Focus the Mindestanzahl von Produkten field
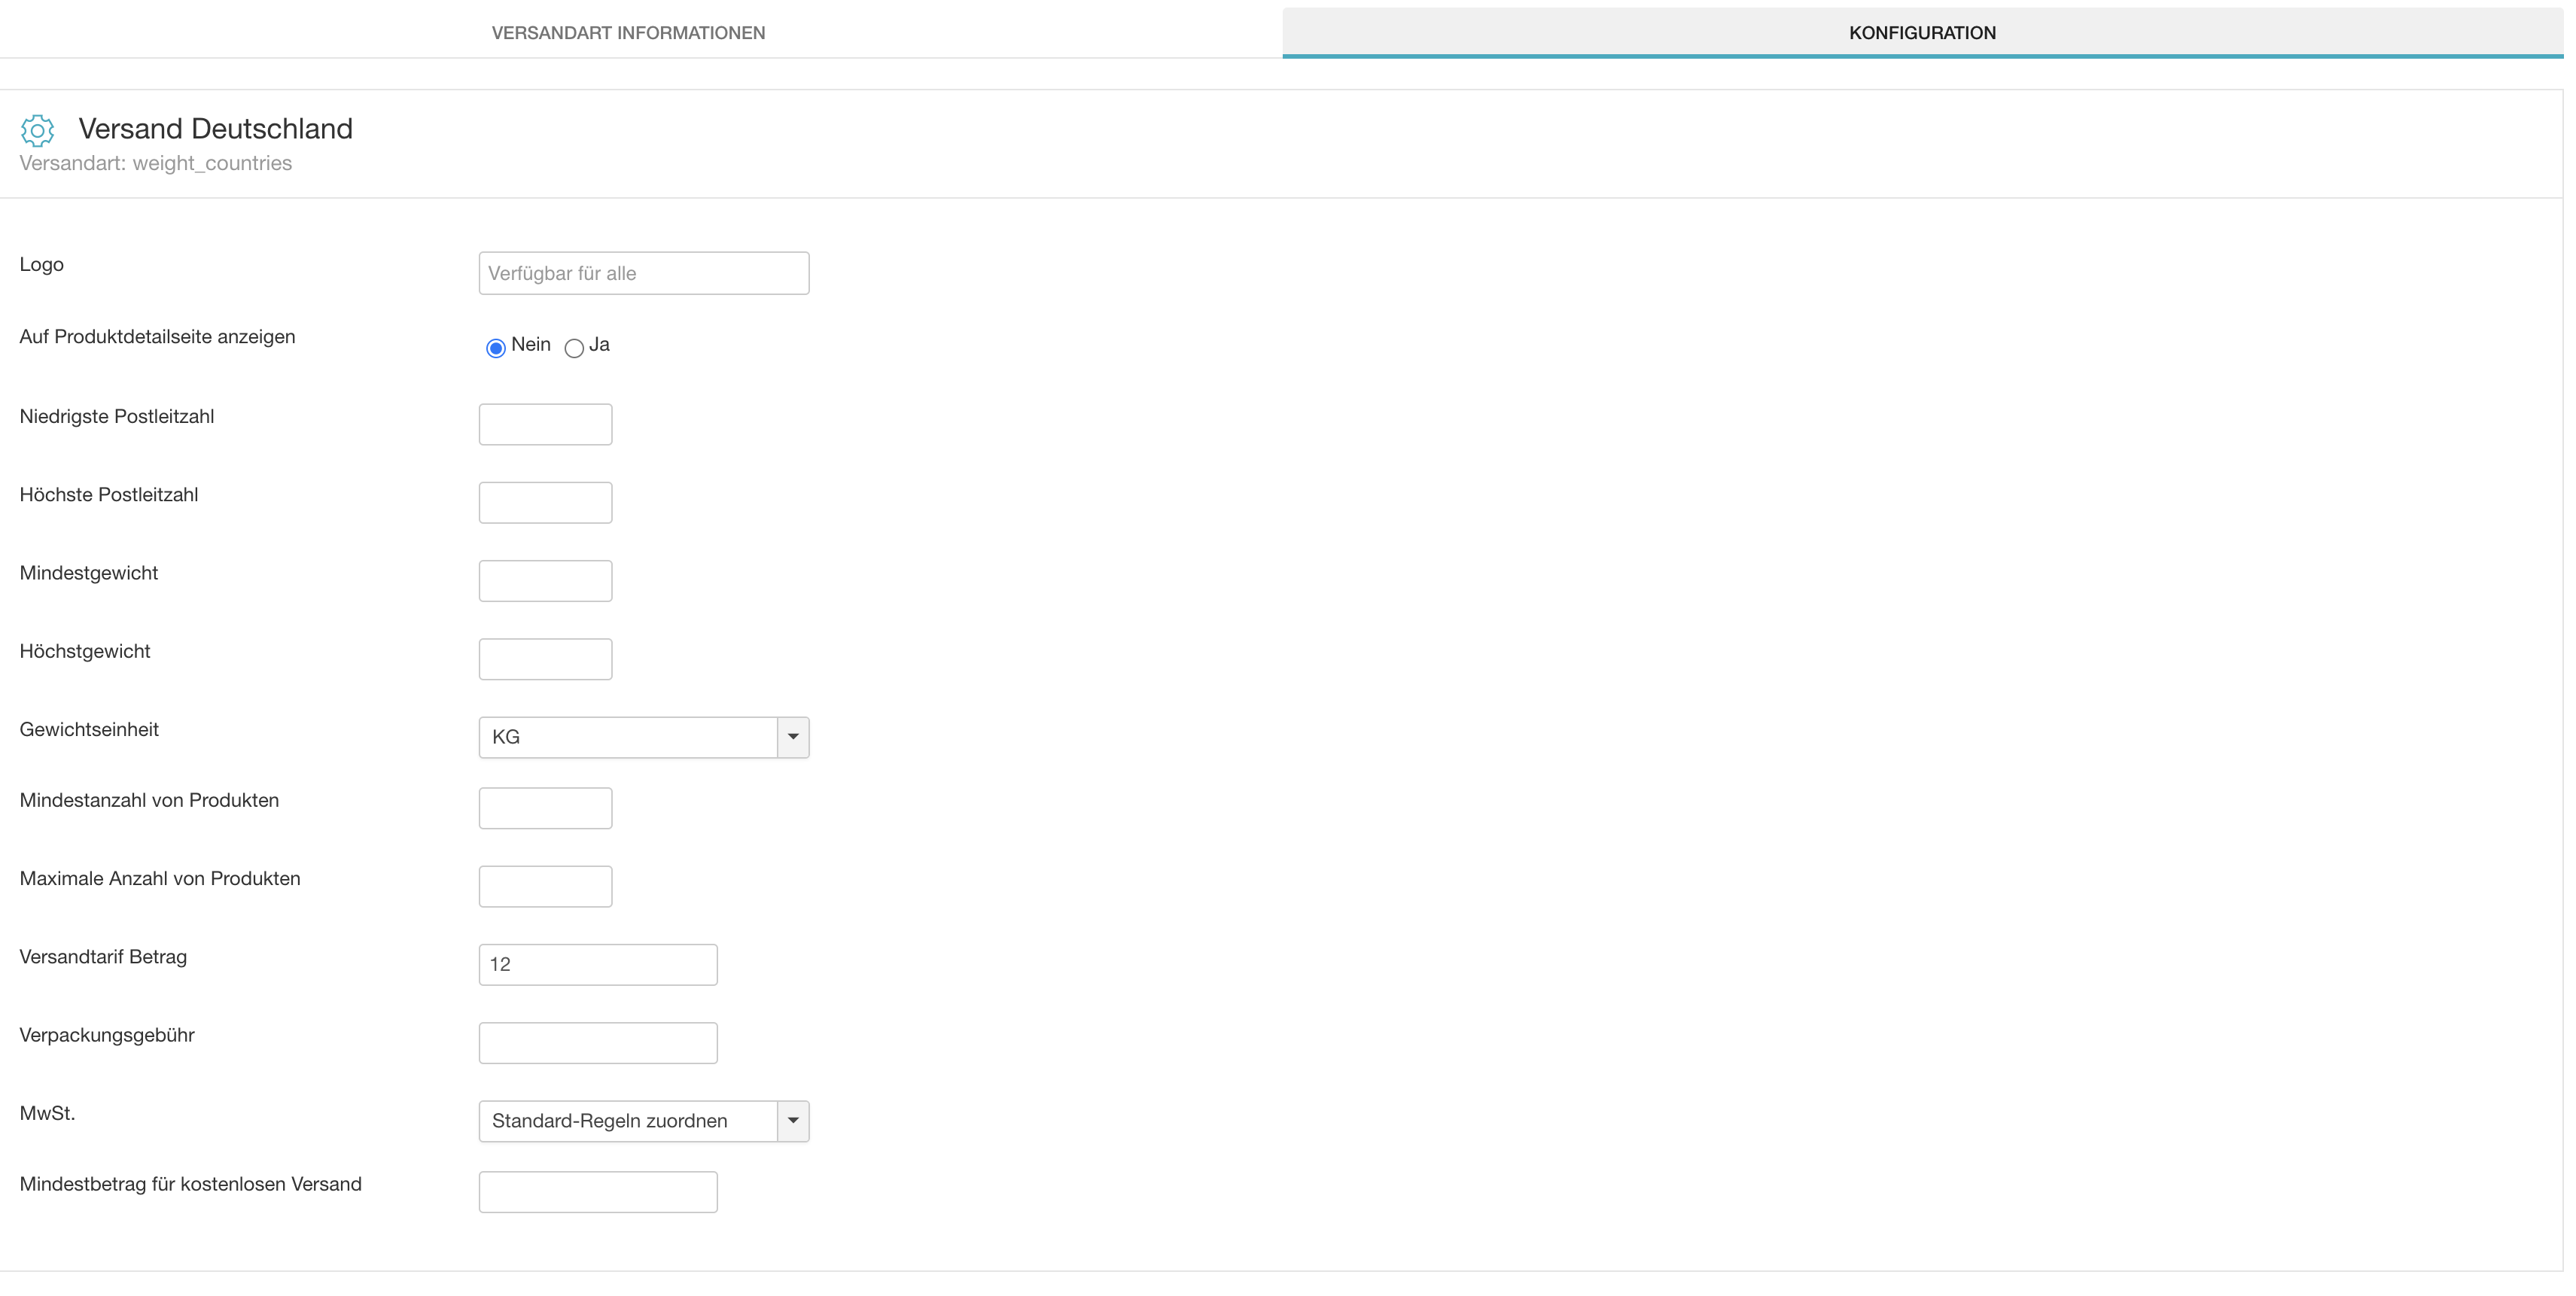Image resolution: width=2576 pixels, height=1296 pixels. pyautogui.click(x=545, y=808)
